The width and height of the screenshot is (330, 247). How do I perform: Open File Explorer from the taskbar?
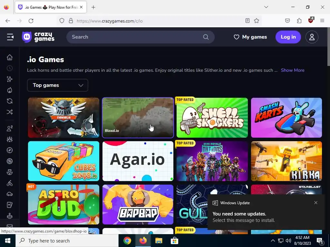click(159, 241)
